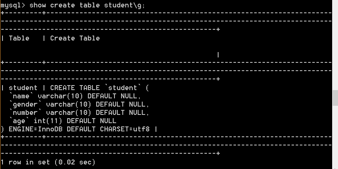Click '1 row in set (0.02 sec)'
Screen dimensions: 338x169
tap(48, 162)
